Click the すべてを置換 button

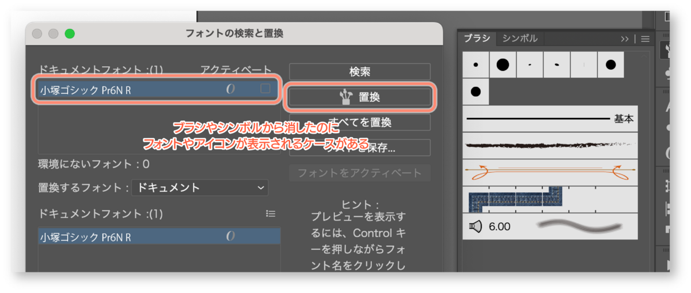[x=359, y=123]
